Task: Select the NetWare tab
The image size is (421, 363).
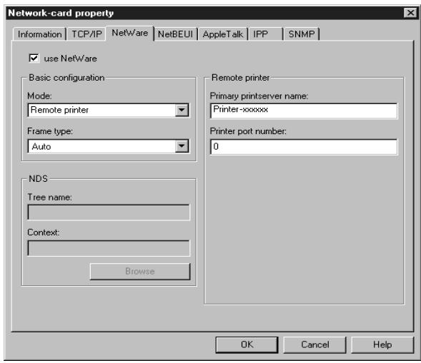Action: [x=130, y=34]
